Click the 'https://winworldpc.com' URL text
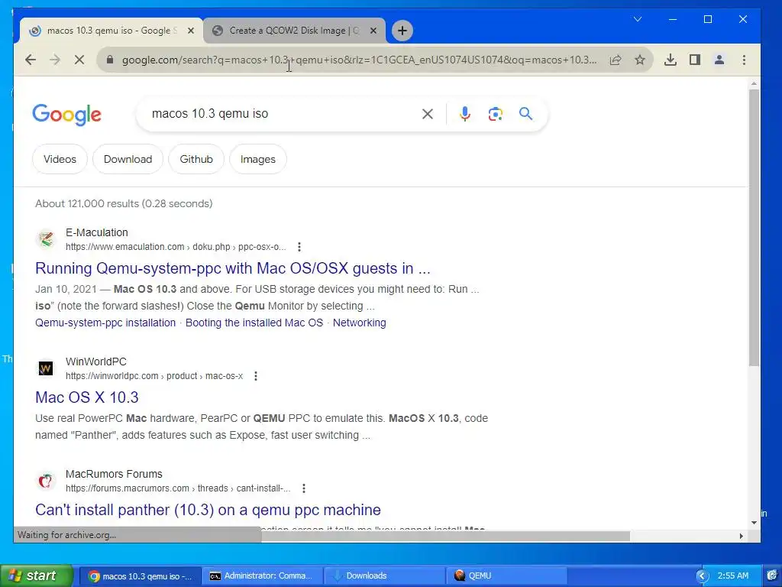This screenshot has height=587, width=782. point(111,376)
